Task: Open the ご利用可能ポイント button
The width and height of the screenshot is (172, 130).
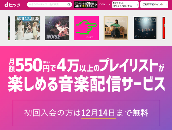Action: click(x=154, y=5)
